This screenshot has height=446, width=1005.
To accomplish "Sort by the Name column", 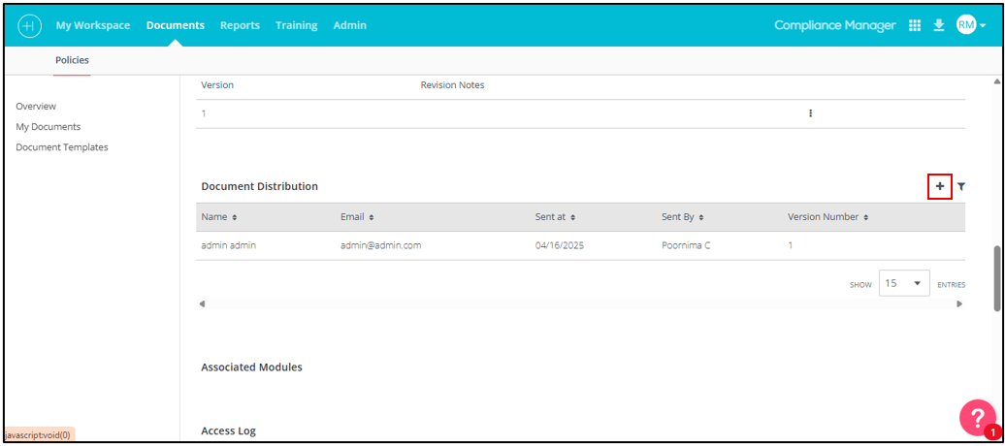I will 219,217.
